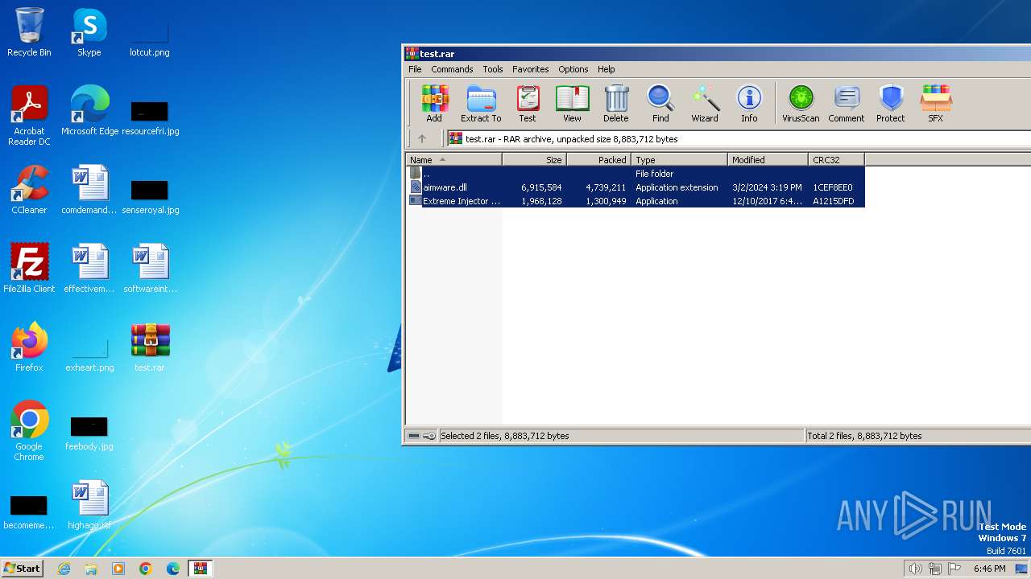The width and height of the screenshot is (1031, 579).
Task: Sort by the Modified column header
Action: coord(768,160)
